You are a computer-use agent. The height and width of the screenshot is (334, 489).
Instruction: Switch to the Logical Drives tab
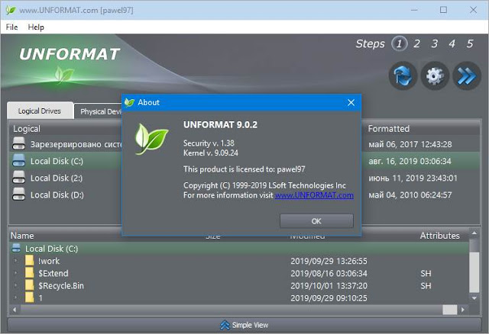(40, 111)
